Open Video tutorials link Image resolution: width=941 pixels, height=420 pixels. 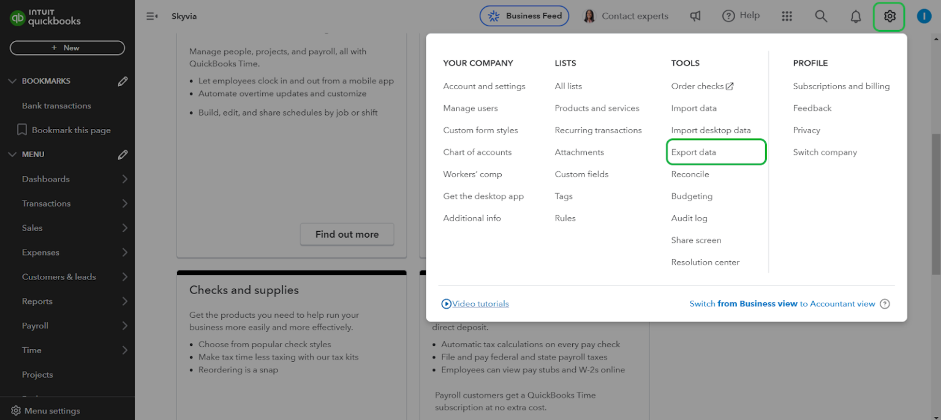point(480,303)
